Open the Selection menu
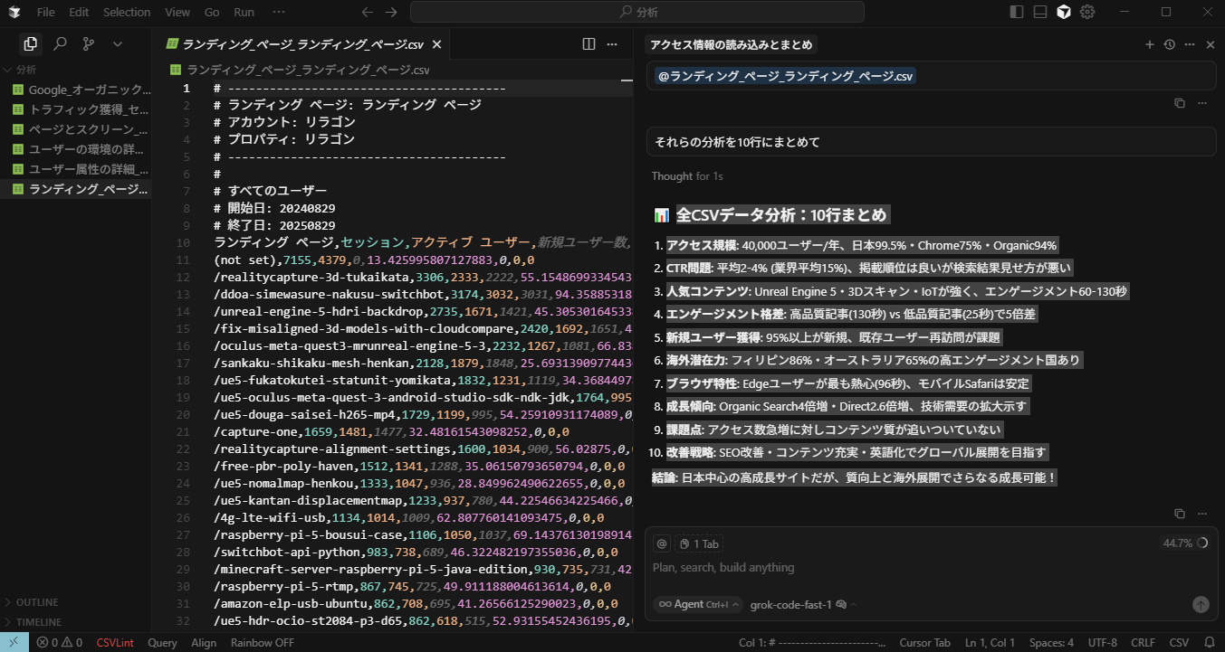 coord(127,12)
